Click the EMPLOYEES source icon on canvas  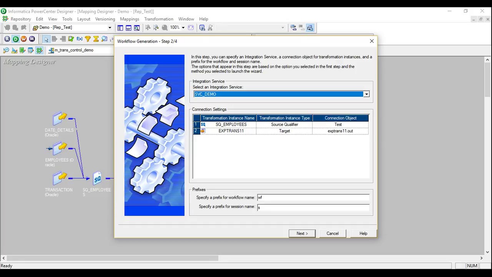pyautogui.click(x=60, y=149)
